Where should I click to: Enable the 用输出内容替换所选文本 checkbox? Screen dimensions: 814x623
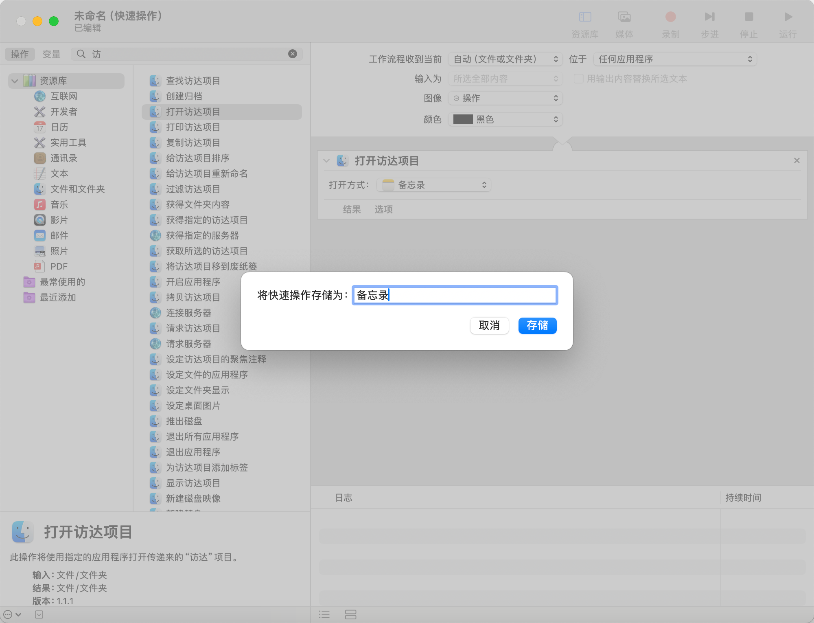coord(578,79)
